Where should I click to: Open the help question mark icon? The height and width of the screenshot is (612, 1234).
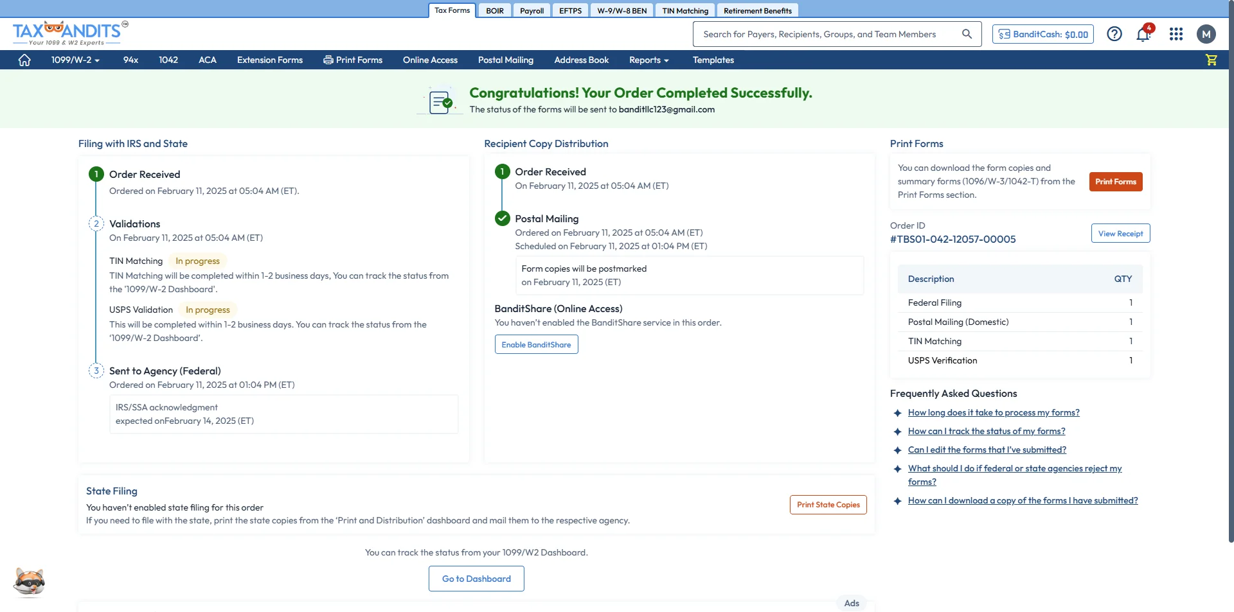1114,34
